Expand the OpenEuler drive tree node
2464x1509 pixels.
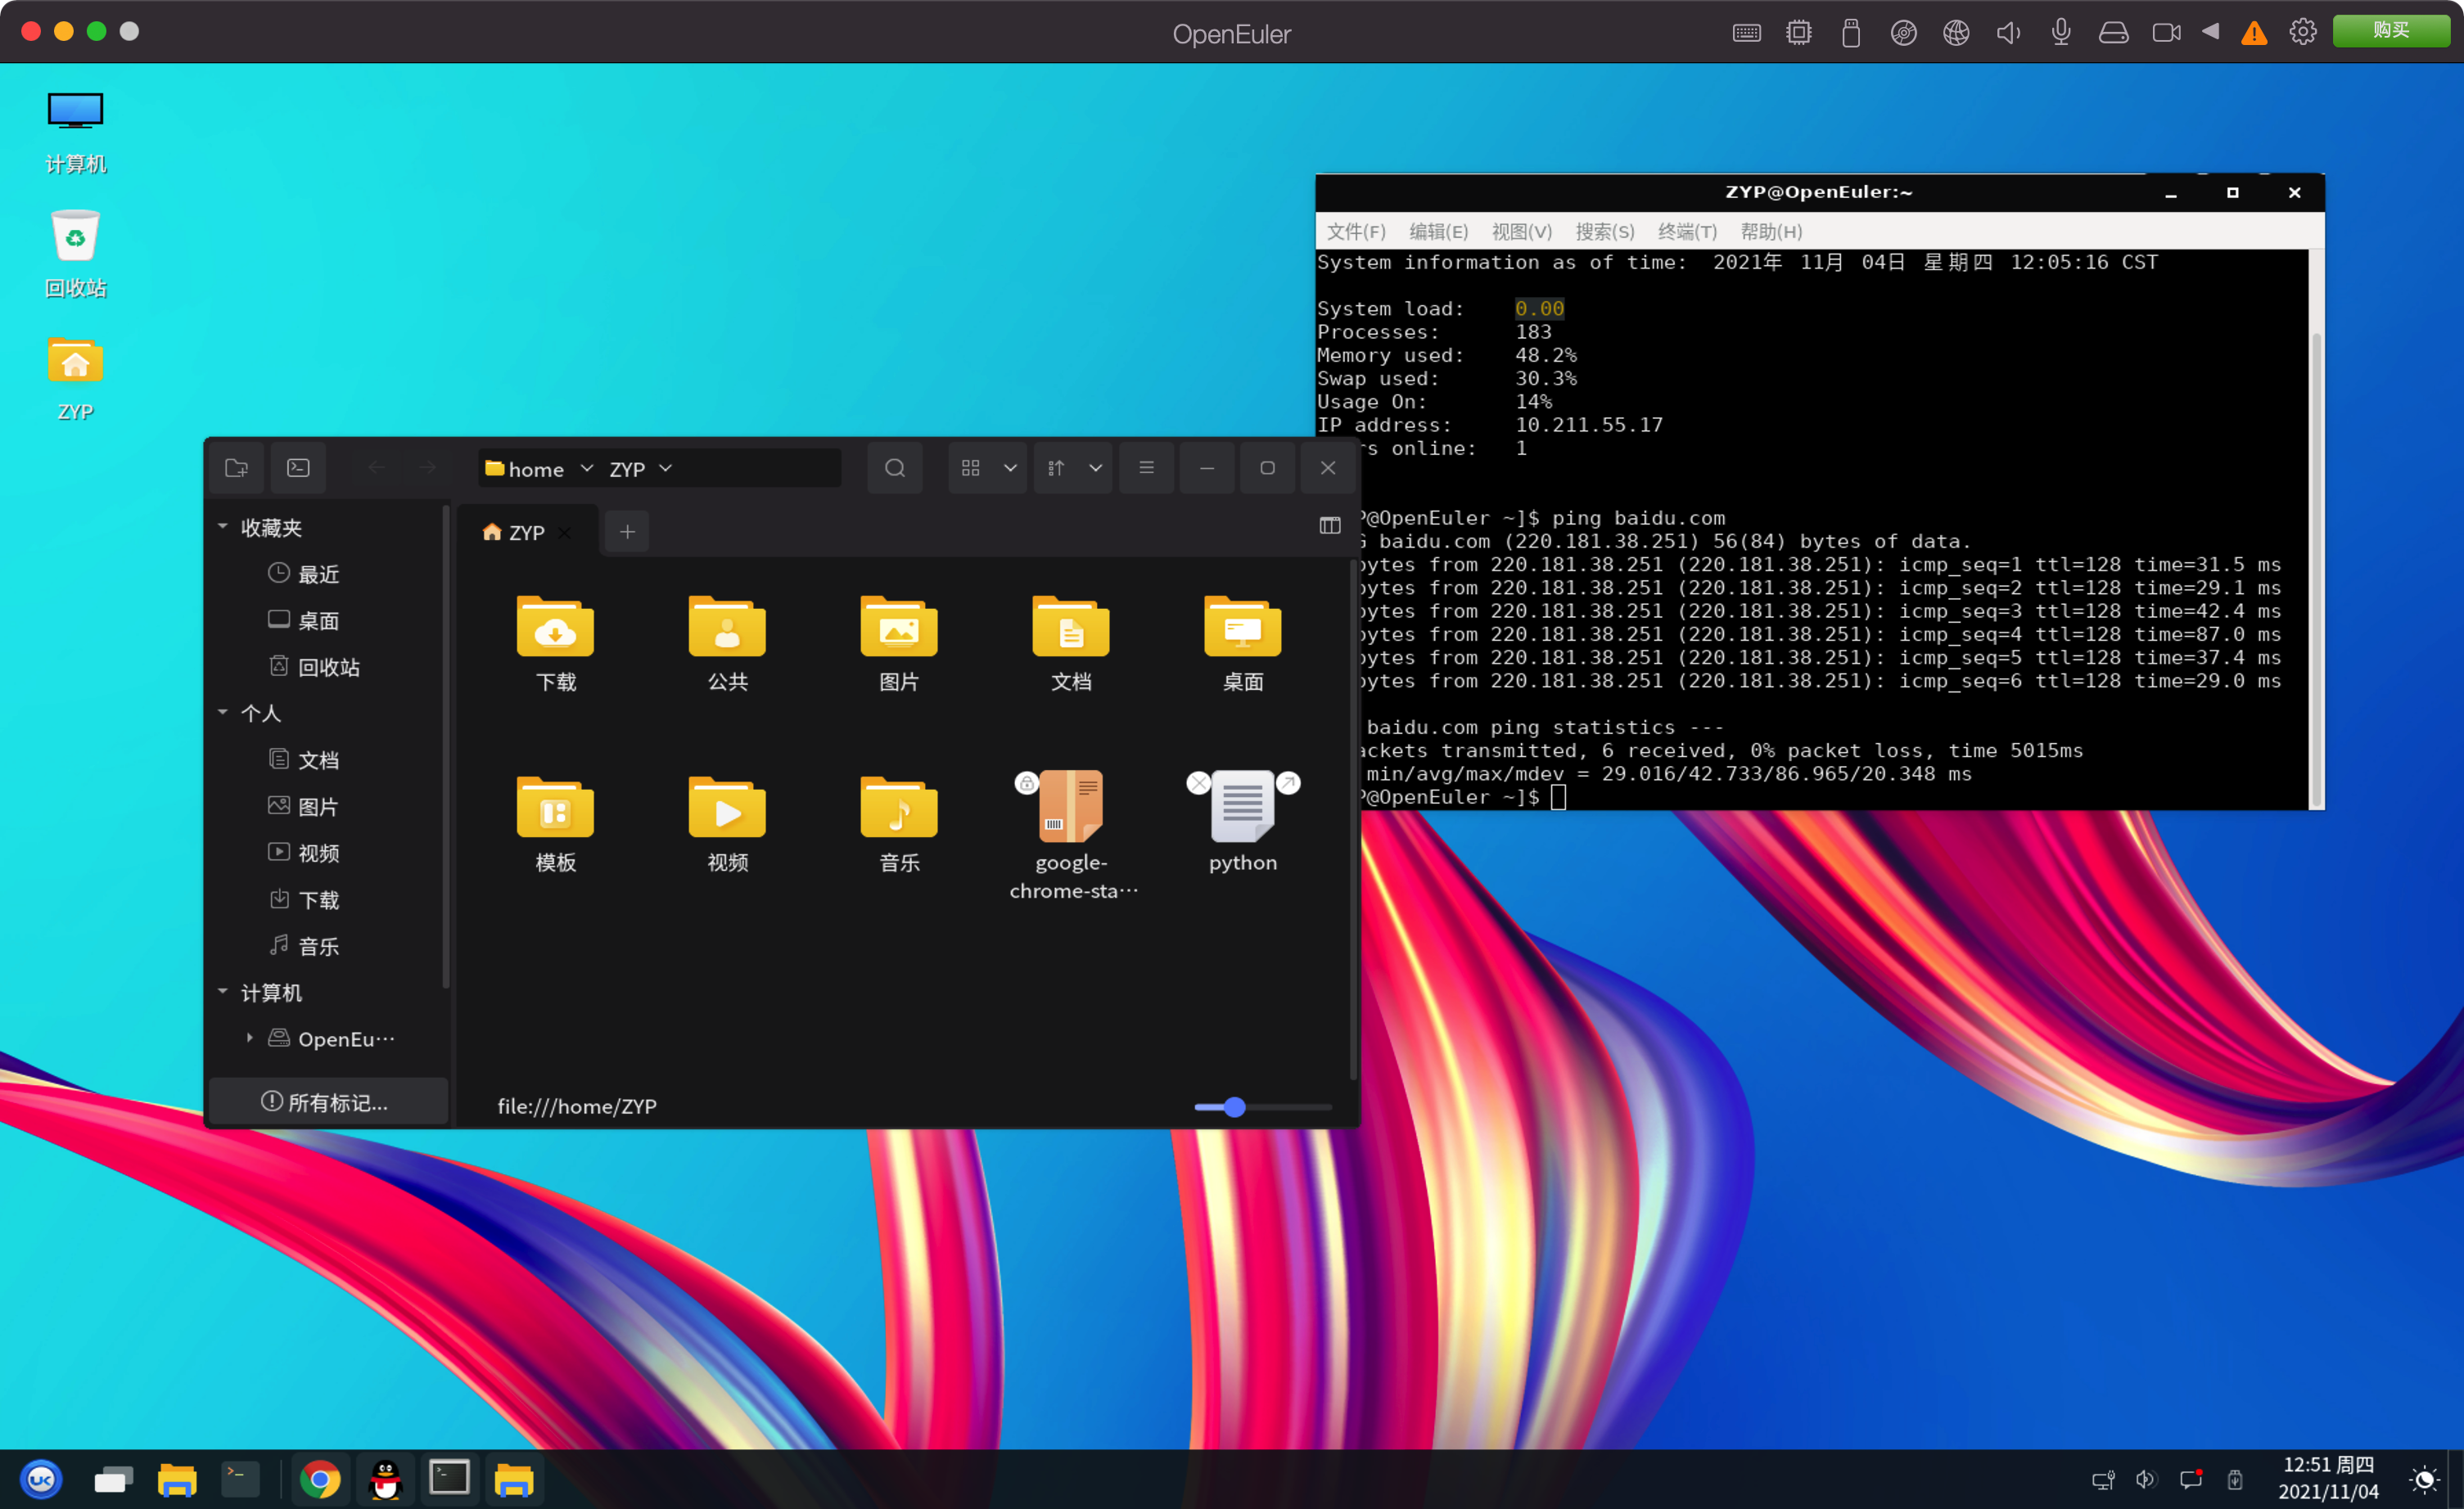(x=250, y=1038)
